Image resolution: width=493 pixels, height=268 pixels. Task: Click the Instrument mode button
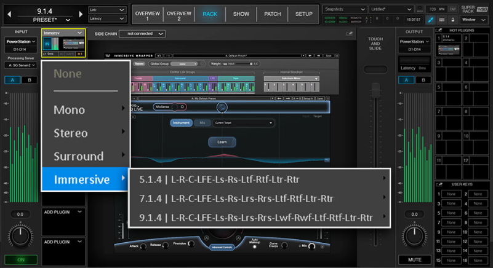[x=181, y=123]
